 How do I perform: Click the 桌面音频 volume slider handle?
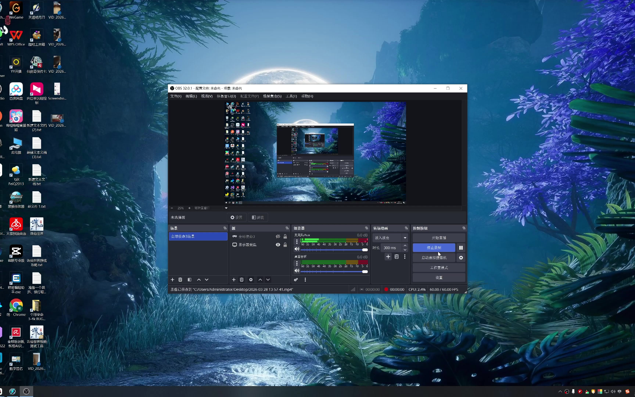365,271
